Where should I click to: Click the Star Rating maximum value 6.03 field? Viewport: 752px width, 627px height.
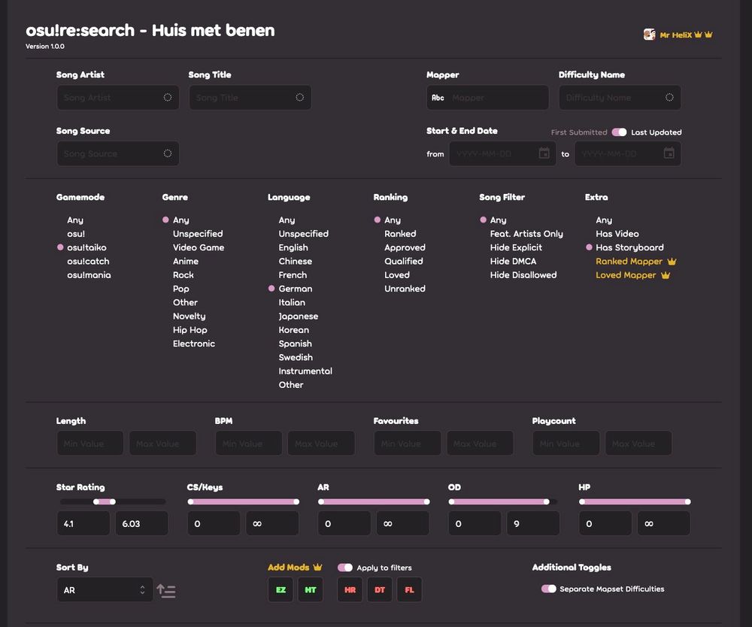click(142, 523)
